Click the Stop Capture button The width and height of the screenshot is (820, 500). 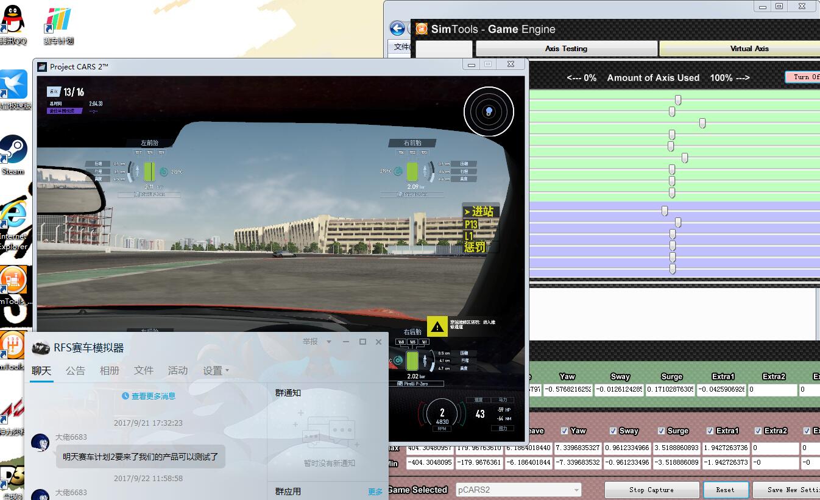[651, 490]
